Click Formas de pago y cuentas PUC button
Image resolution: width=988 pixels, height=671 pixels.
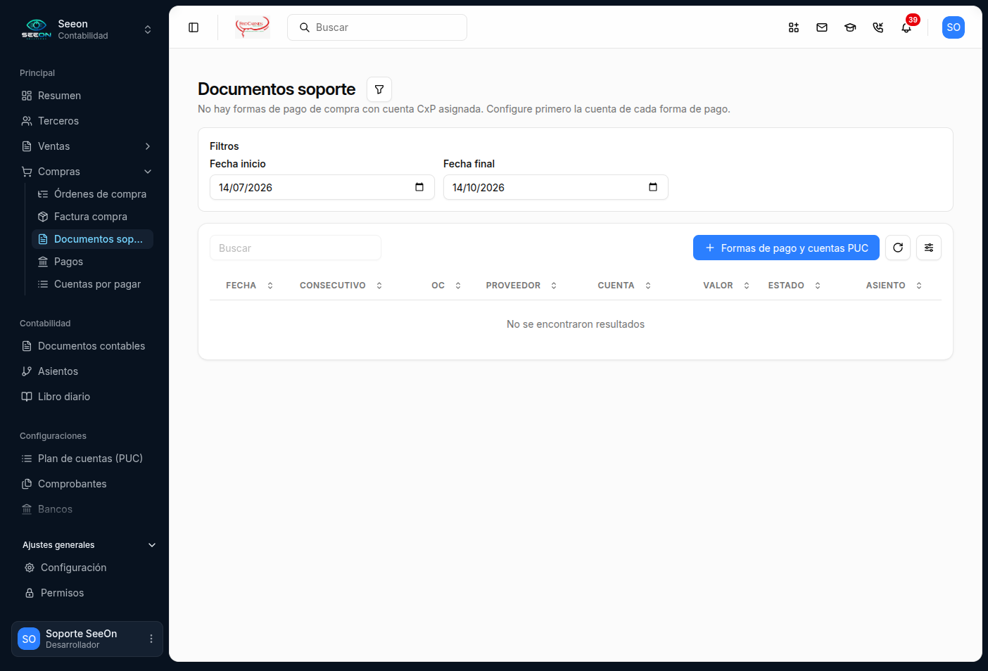point(786,248)
